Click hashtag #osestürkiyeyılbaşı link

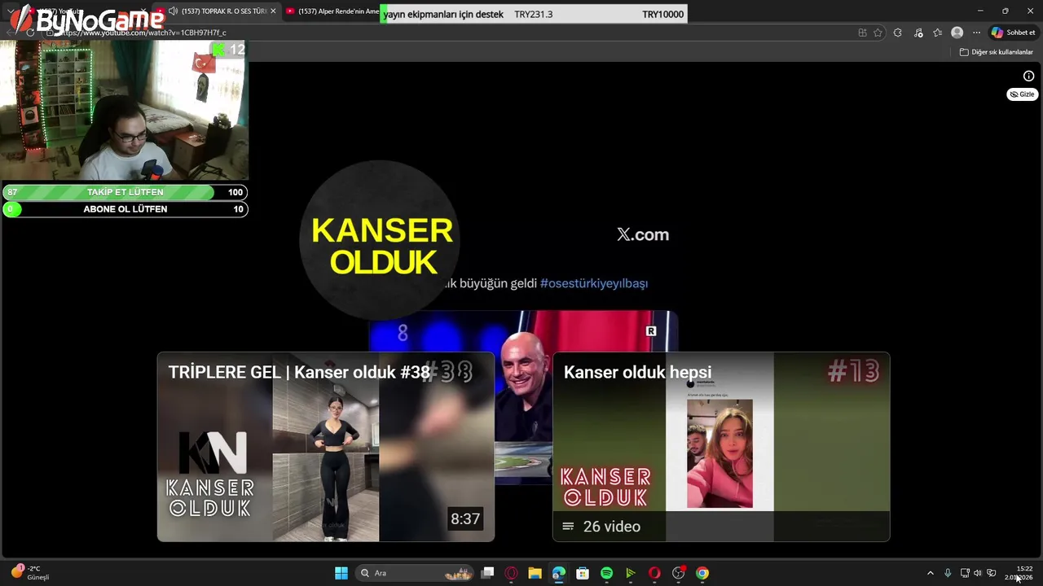tap(594, 283)
